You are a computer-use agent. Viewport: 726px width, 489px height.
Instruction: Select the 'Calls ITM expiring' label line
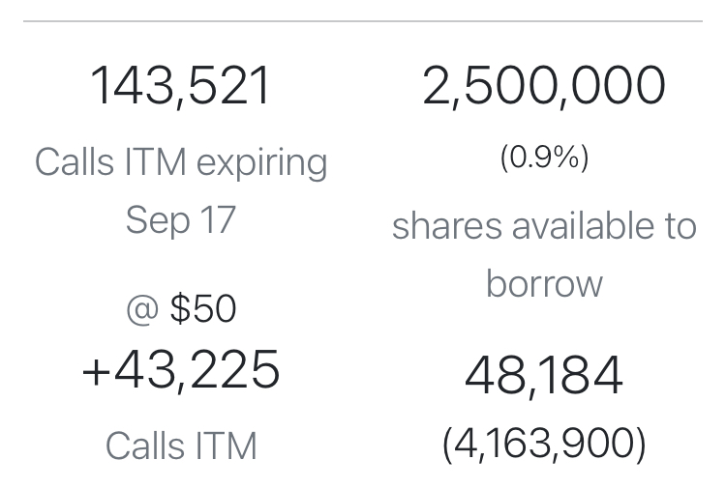[x=181, y=162]
